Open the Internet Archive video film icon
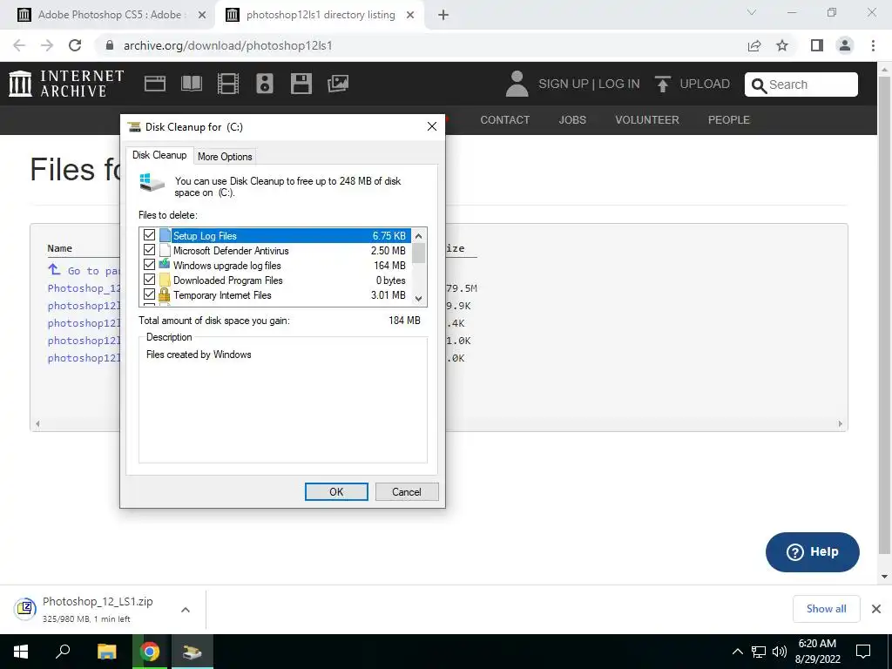Viewport: 892px width, 669px height. [227, 84]
